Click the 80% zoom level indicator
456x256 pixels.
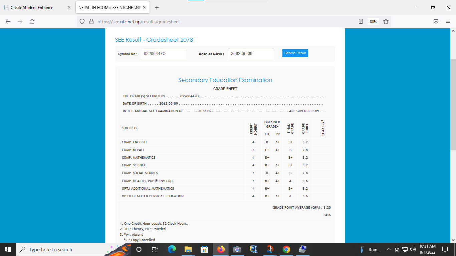click(373, 22)
